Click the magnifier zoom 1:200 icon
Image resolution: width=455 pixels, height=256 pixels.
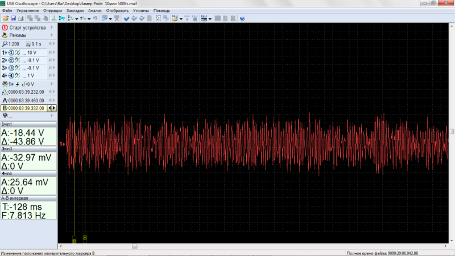[x=5, y=44]
